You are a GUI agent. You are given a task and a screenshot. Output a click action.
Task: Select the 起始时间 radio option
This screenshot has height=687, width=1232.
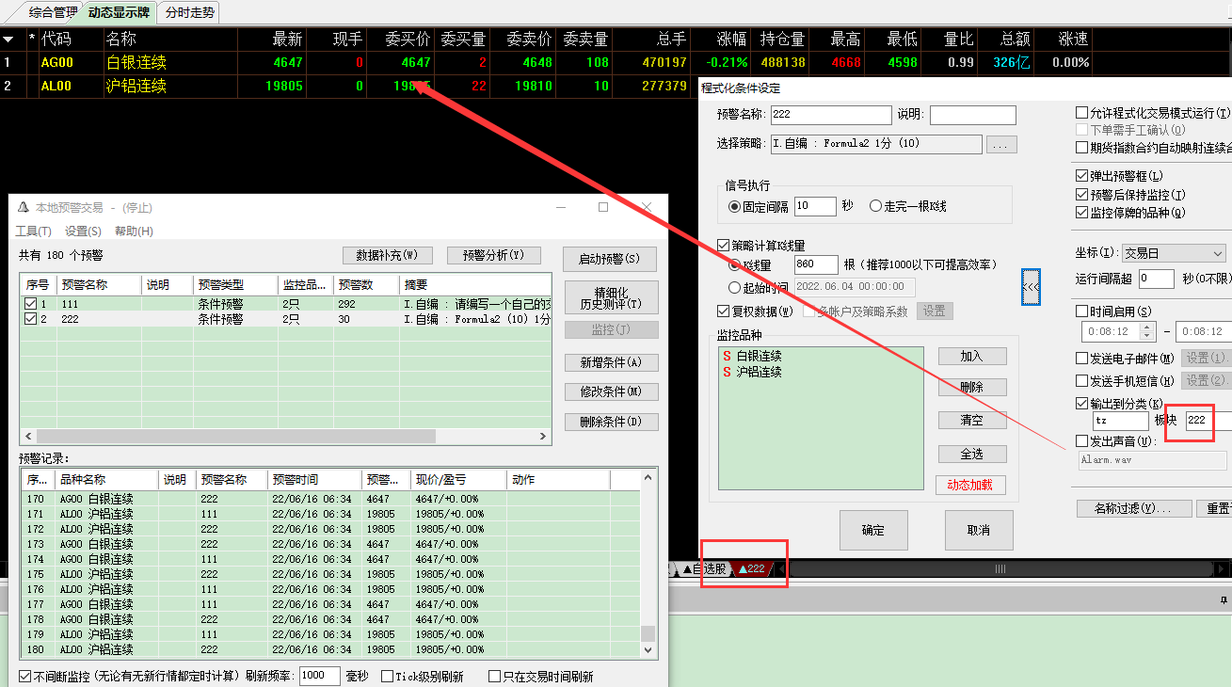click(735, 287)
